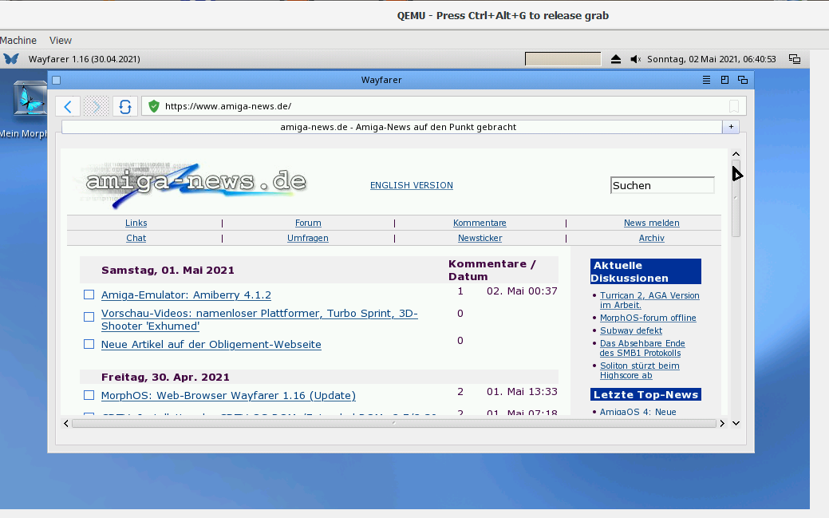The image size is (829, 518).
Task: Open the View menu in QEMU
Action: [x=61, y=40]
